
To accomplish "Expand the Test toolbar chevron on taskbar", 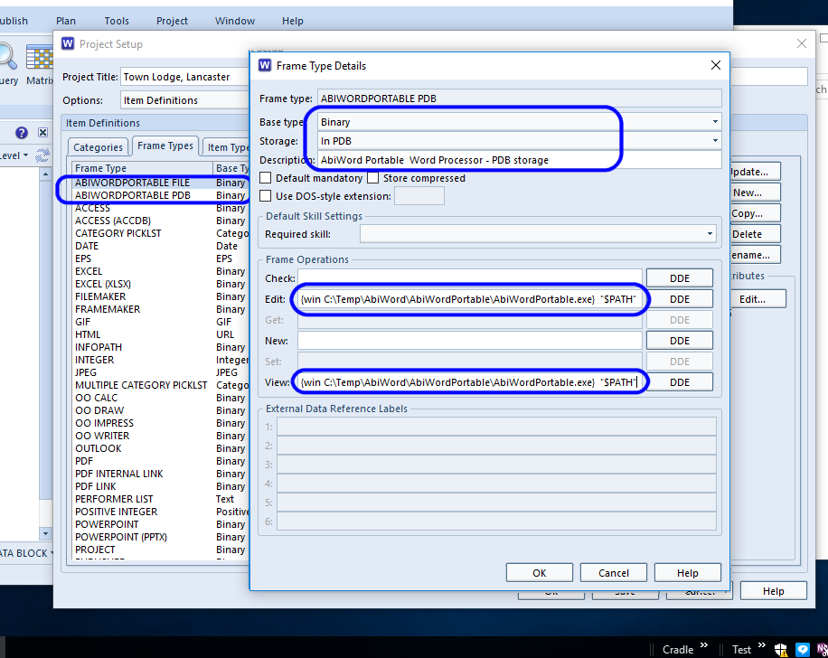I will click(x=761, y=645).
